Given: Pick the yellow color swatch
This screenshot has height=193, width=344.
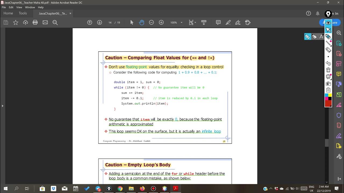Looking at the screenshot, I should pos(330,95).
